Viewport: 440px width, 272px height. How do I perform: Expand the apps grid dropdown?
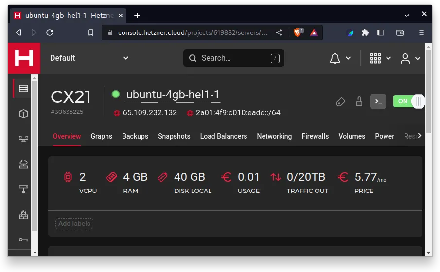380,58
